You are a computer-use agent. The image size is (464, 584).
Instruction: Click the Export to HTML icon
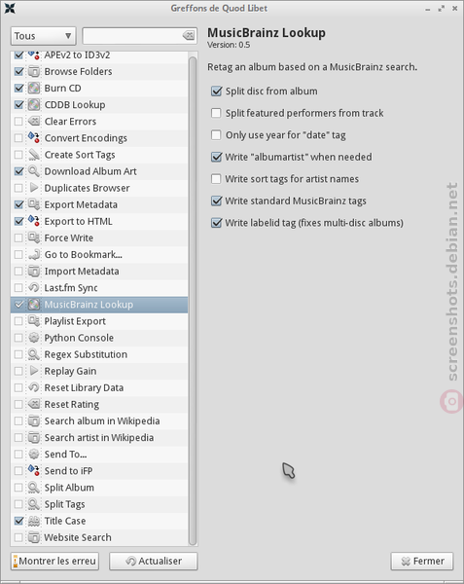[34, 221]
